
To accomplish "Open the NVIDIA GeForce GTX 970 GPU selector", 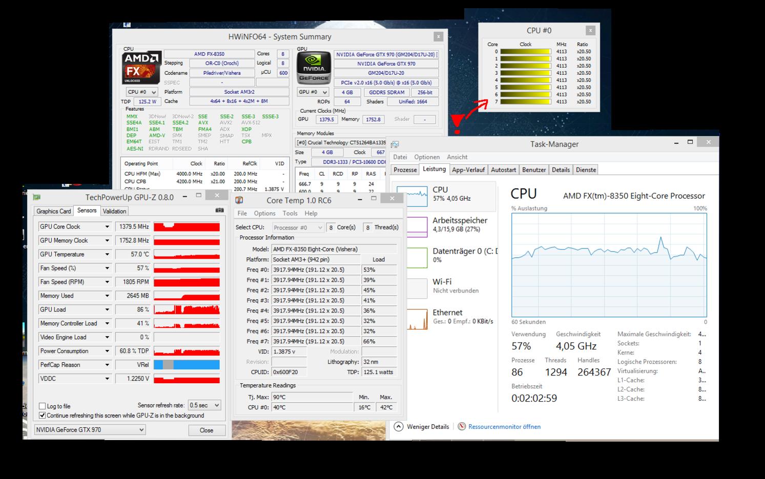I will pyautogui.click(x=90, y=430).
